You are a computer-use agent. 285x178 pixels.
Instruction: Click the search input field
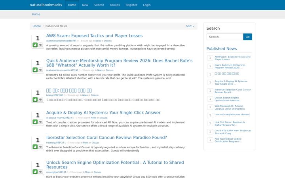pos(225,37)
